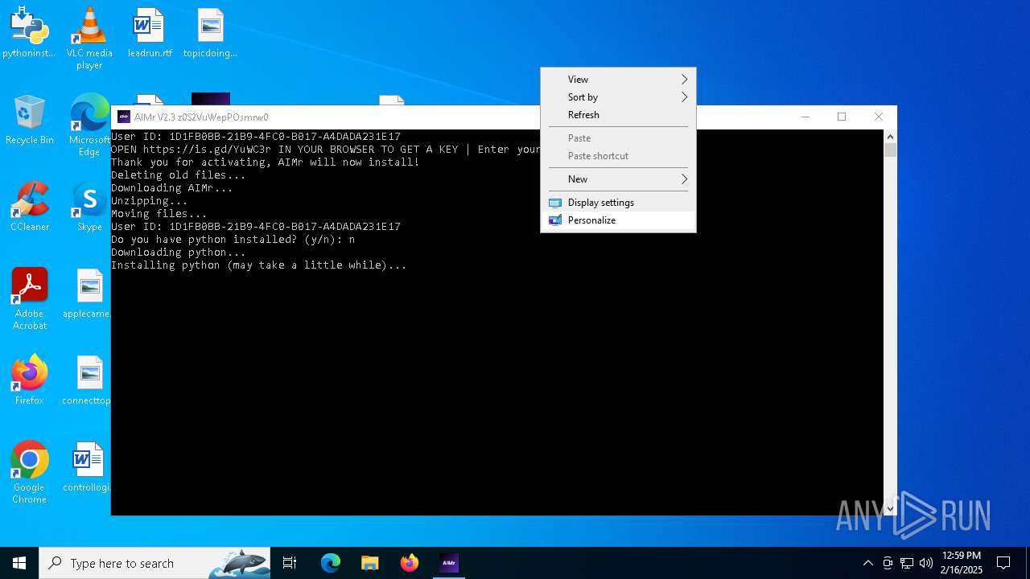
Task: Click the disabled Paste entry
Action: pos(618,138)
